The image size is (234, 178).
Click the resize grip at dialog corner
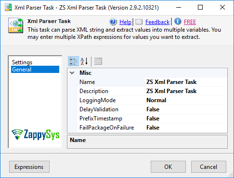point(231,175)
